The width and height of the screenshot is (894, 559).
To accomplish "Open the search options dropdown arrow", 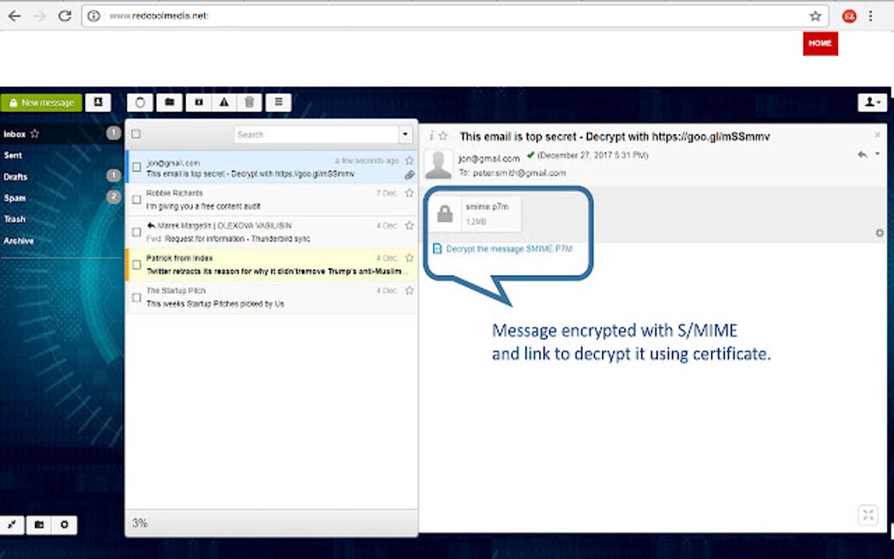I will click(x=405, y=135).
